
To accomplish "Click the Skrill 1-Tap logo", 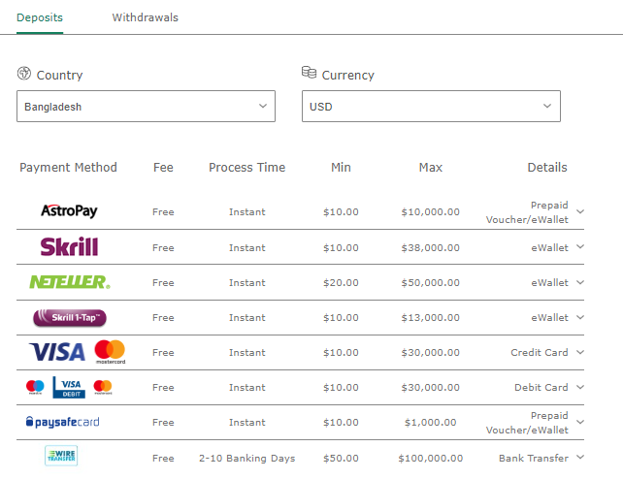I will [69, 317].
